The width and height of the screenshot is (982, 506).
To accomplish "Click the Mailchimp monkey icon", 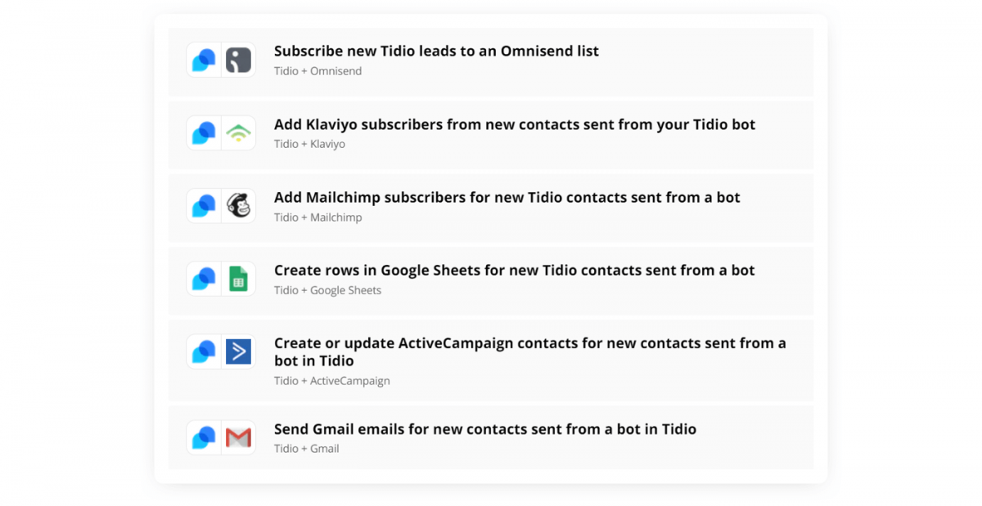I will 238,206.
